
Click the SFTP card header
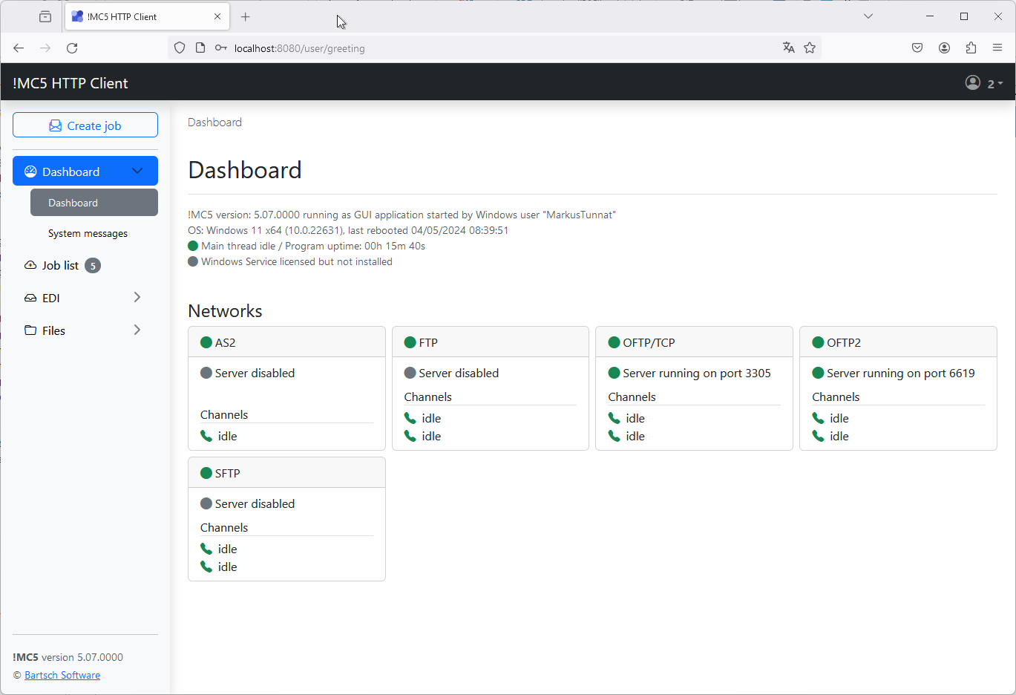pyautogui.click(x=286, y=473)
